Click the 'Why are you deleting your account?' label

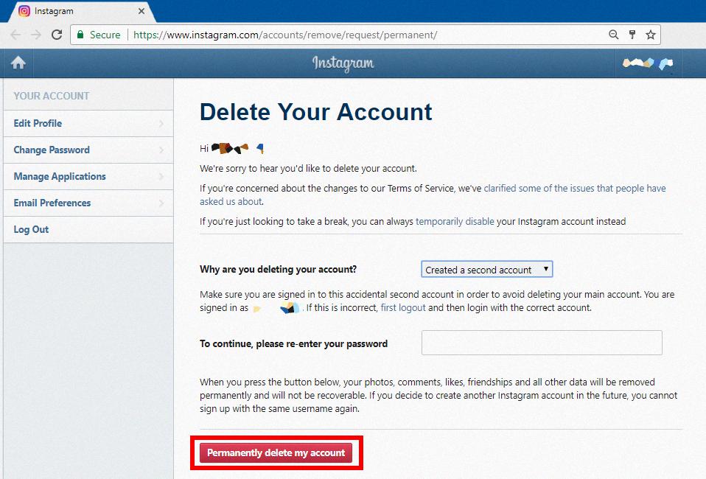[279, 269]
